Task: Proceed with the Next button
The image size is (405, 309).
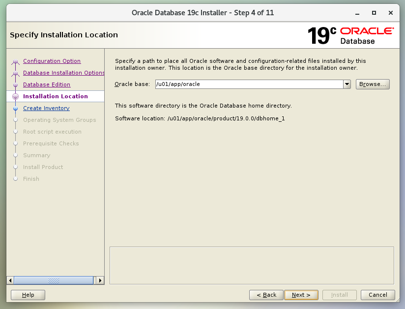Action: click(301, 295)
